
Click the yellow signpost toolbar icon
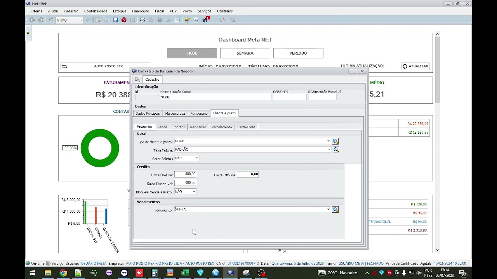(x=187, y=20)
